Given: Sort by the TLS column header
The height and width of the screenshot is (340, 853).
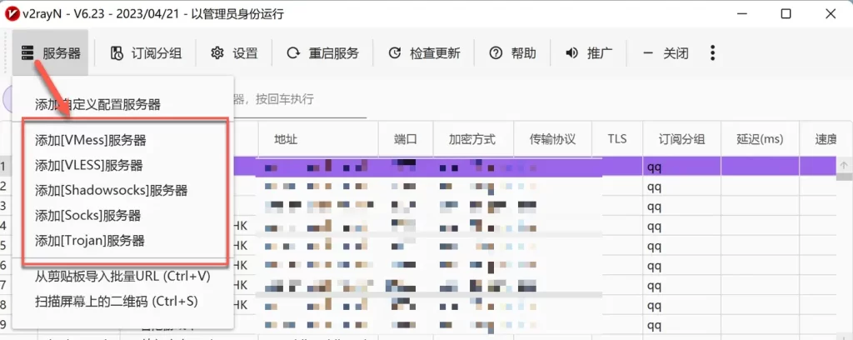Looking at the screenshot, I should pyautogui.click(x=617, y=139).
